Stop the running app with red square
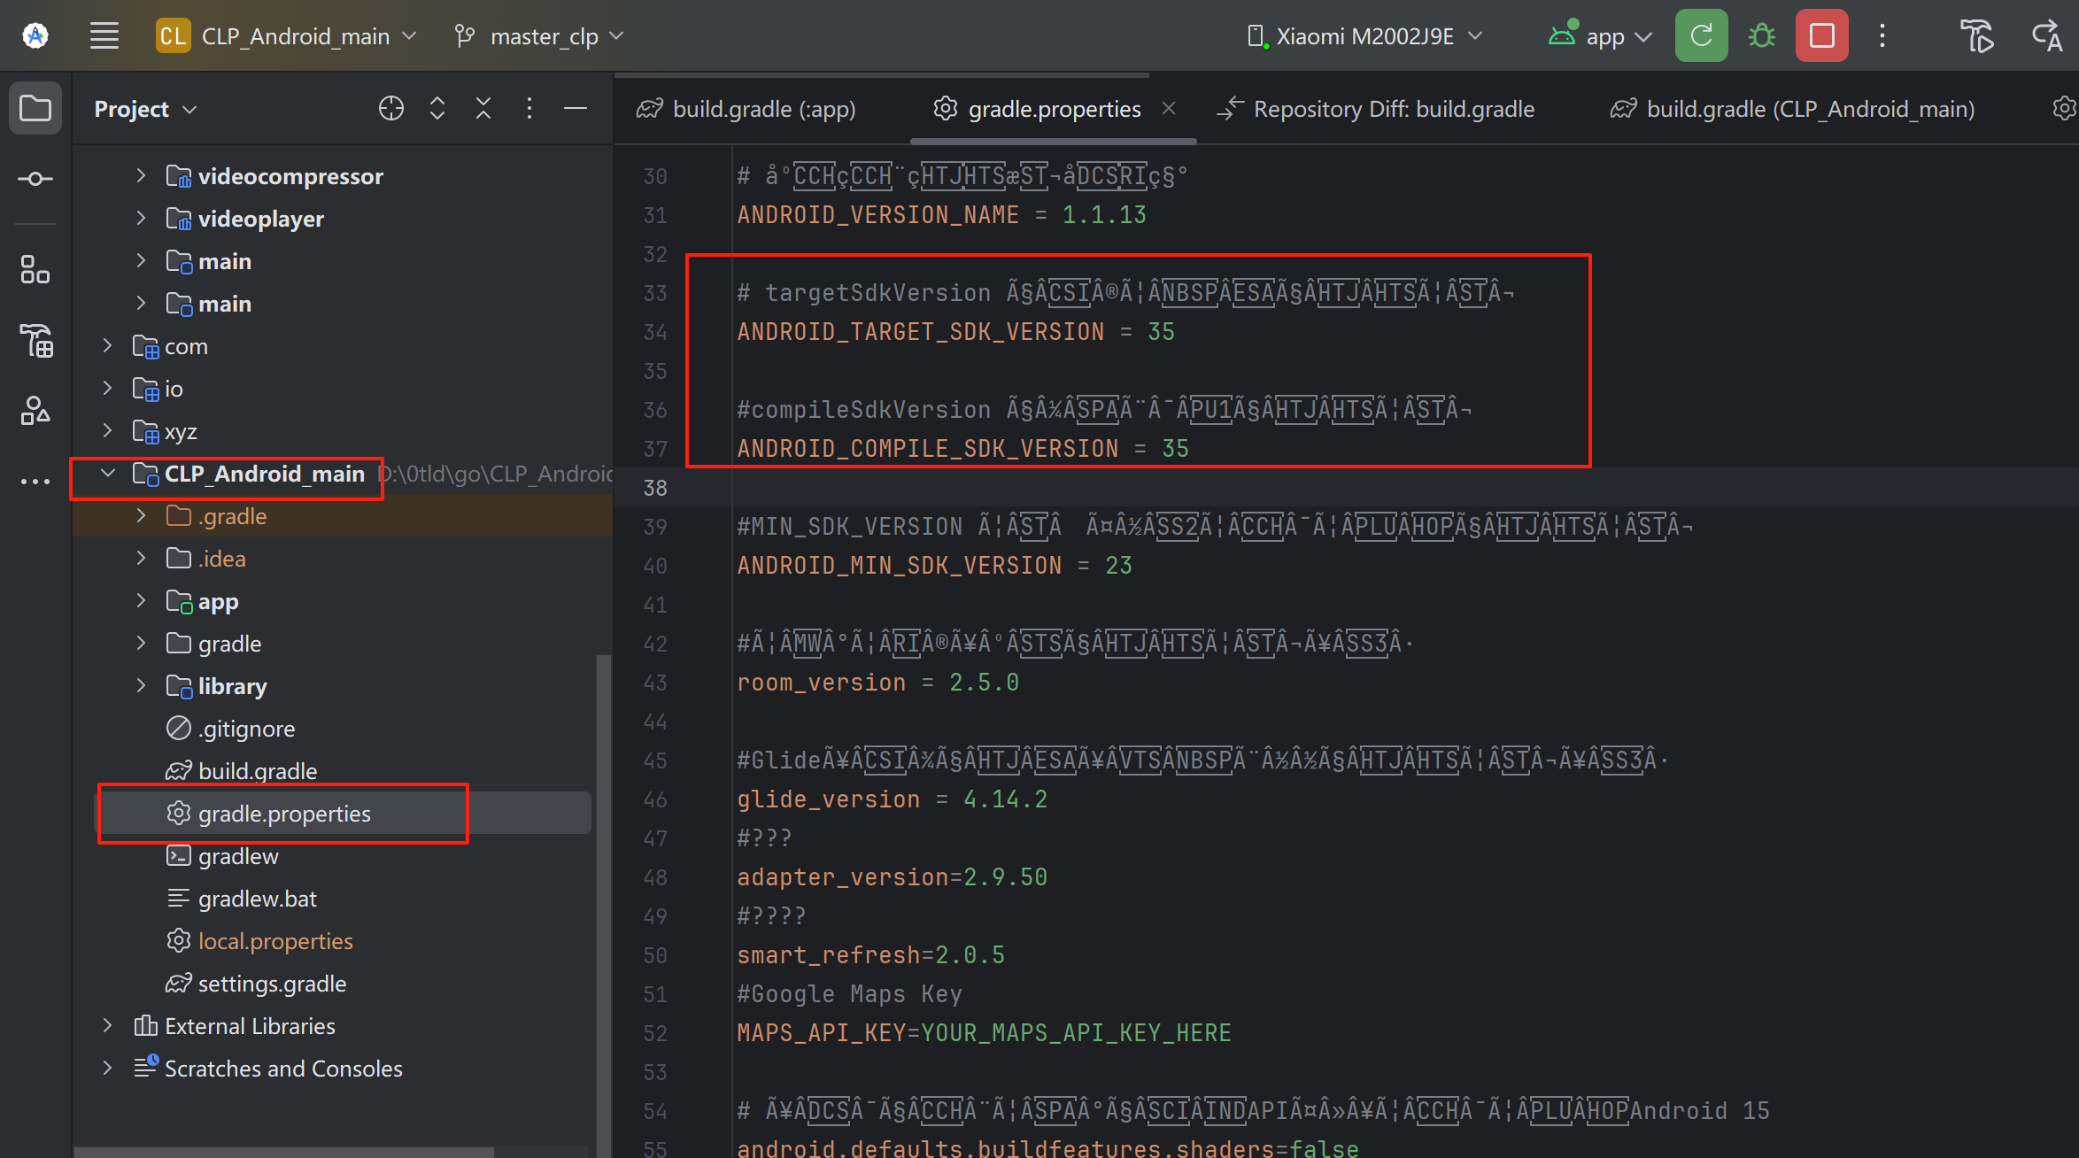Viewport: 2079px width, 1158px height. click(1821, 35)
